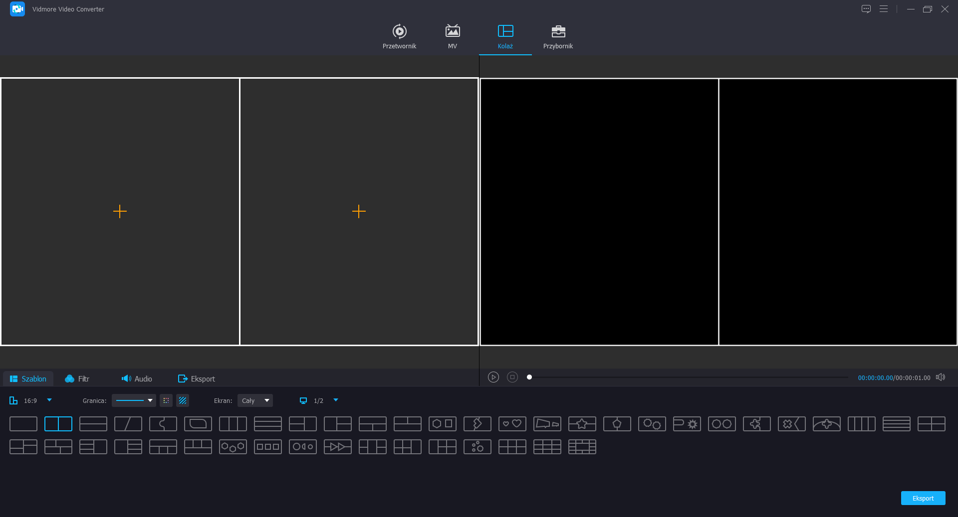Select the two gears template
This screenshot has height=517, width=958.
click(x=652, y=424)
